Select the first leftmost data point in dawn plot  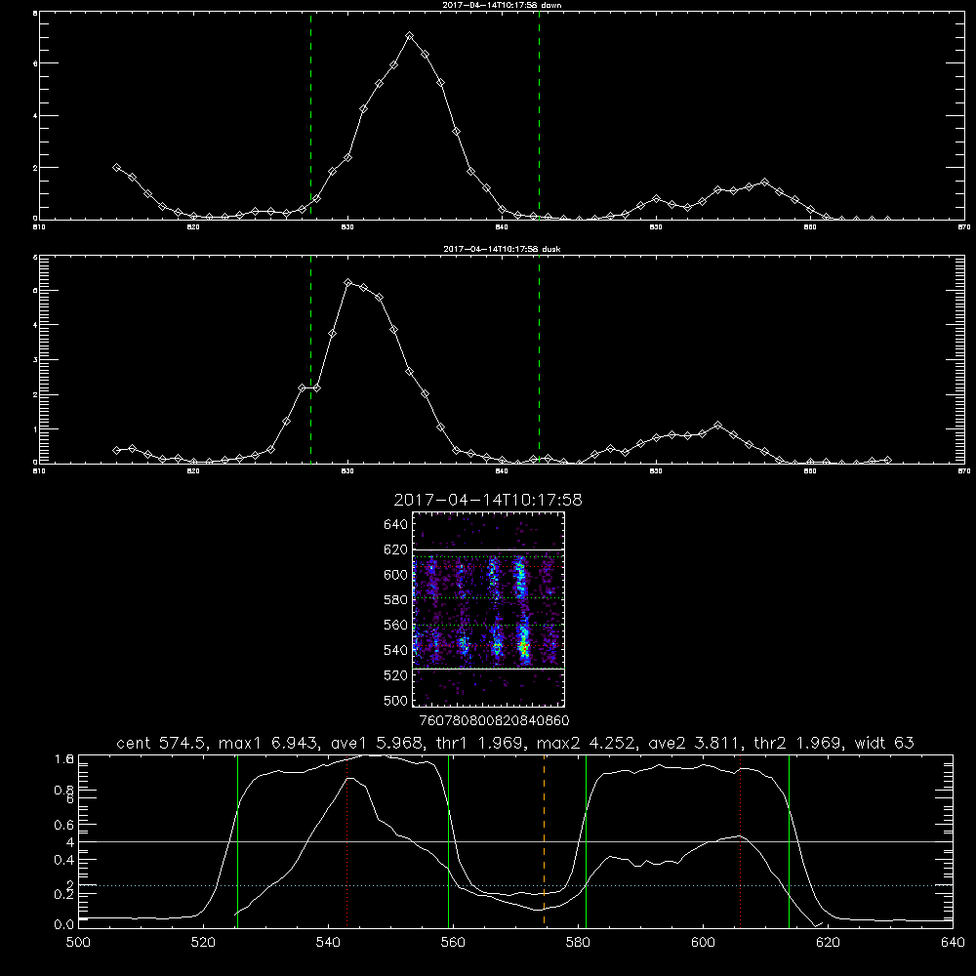[116, 168]
